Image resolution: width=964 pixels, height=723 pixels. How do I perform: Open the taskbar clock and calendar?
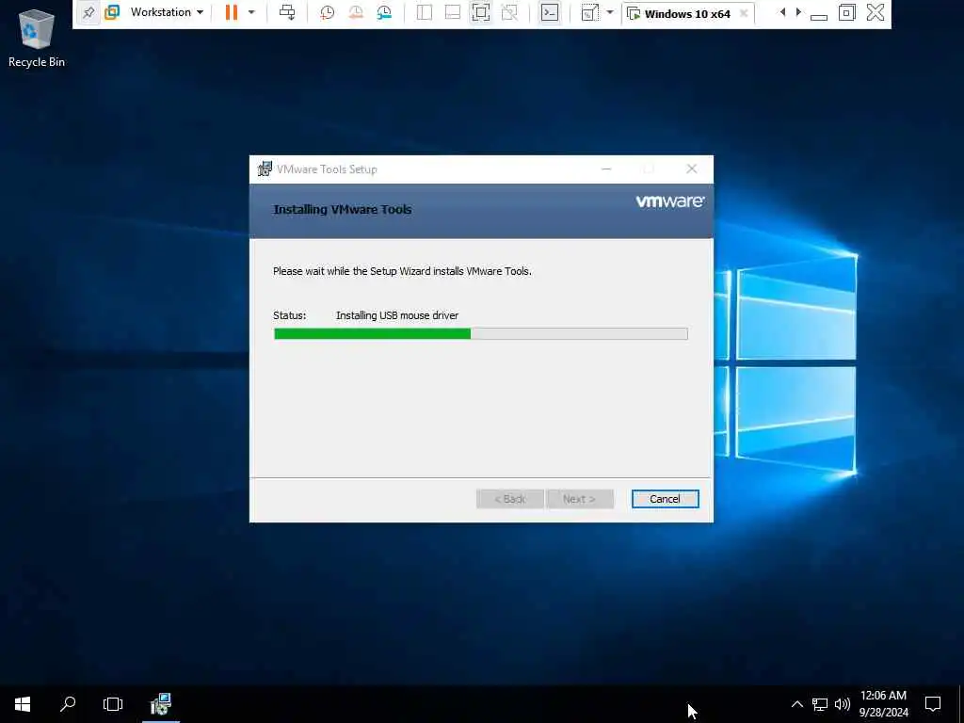(883, 704)
